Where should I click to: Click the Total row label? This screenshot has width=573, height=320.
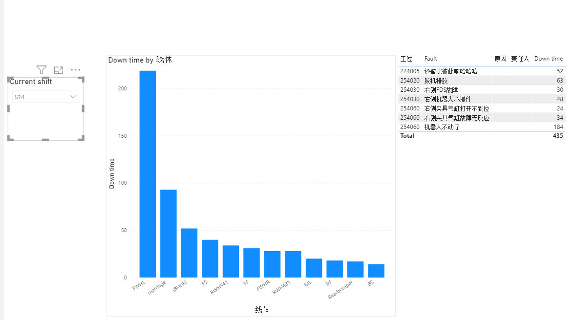(x=407, y=135)
